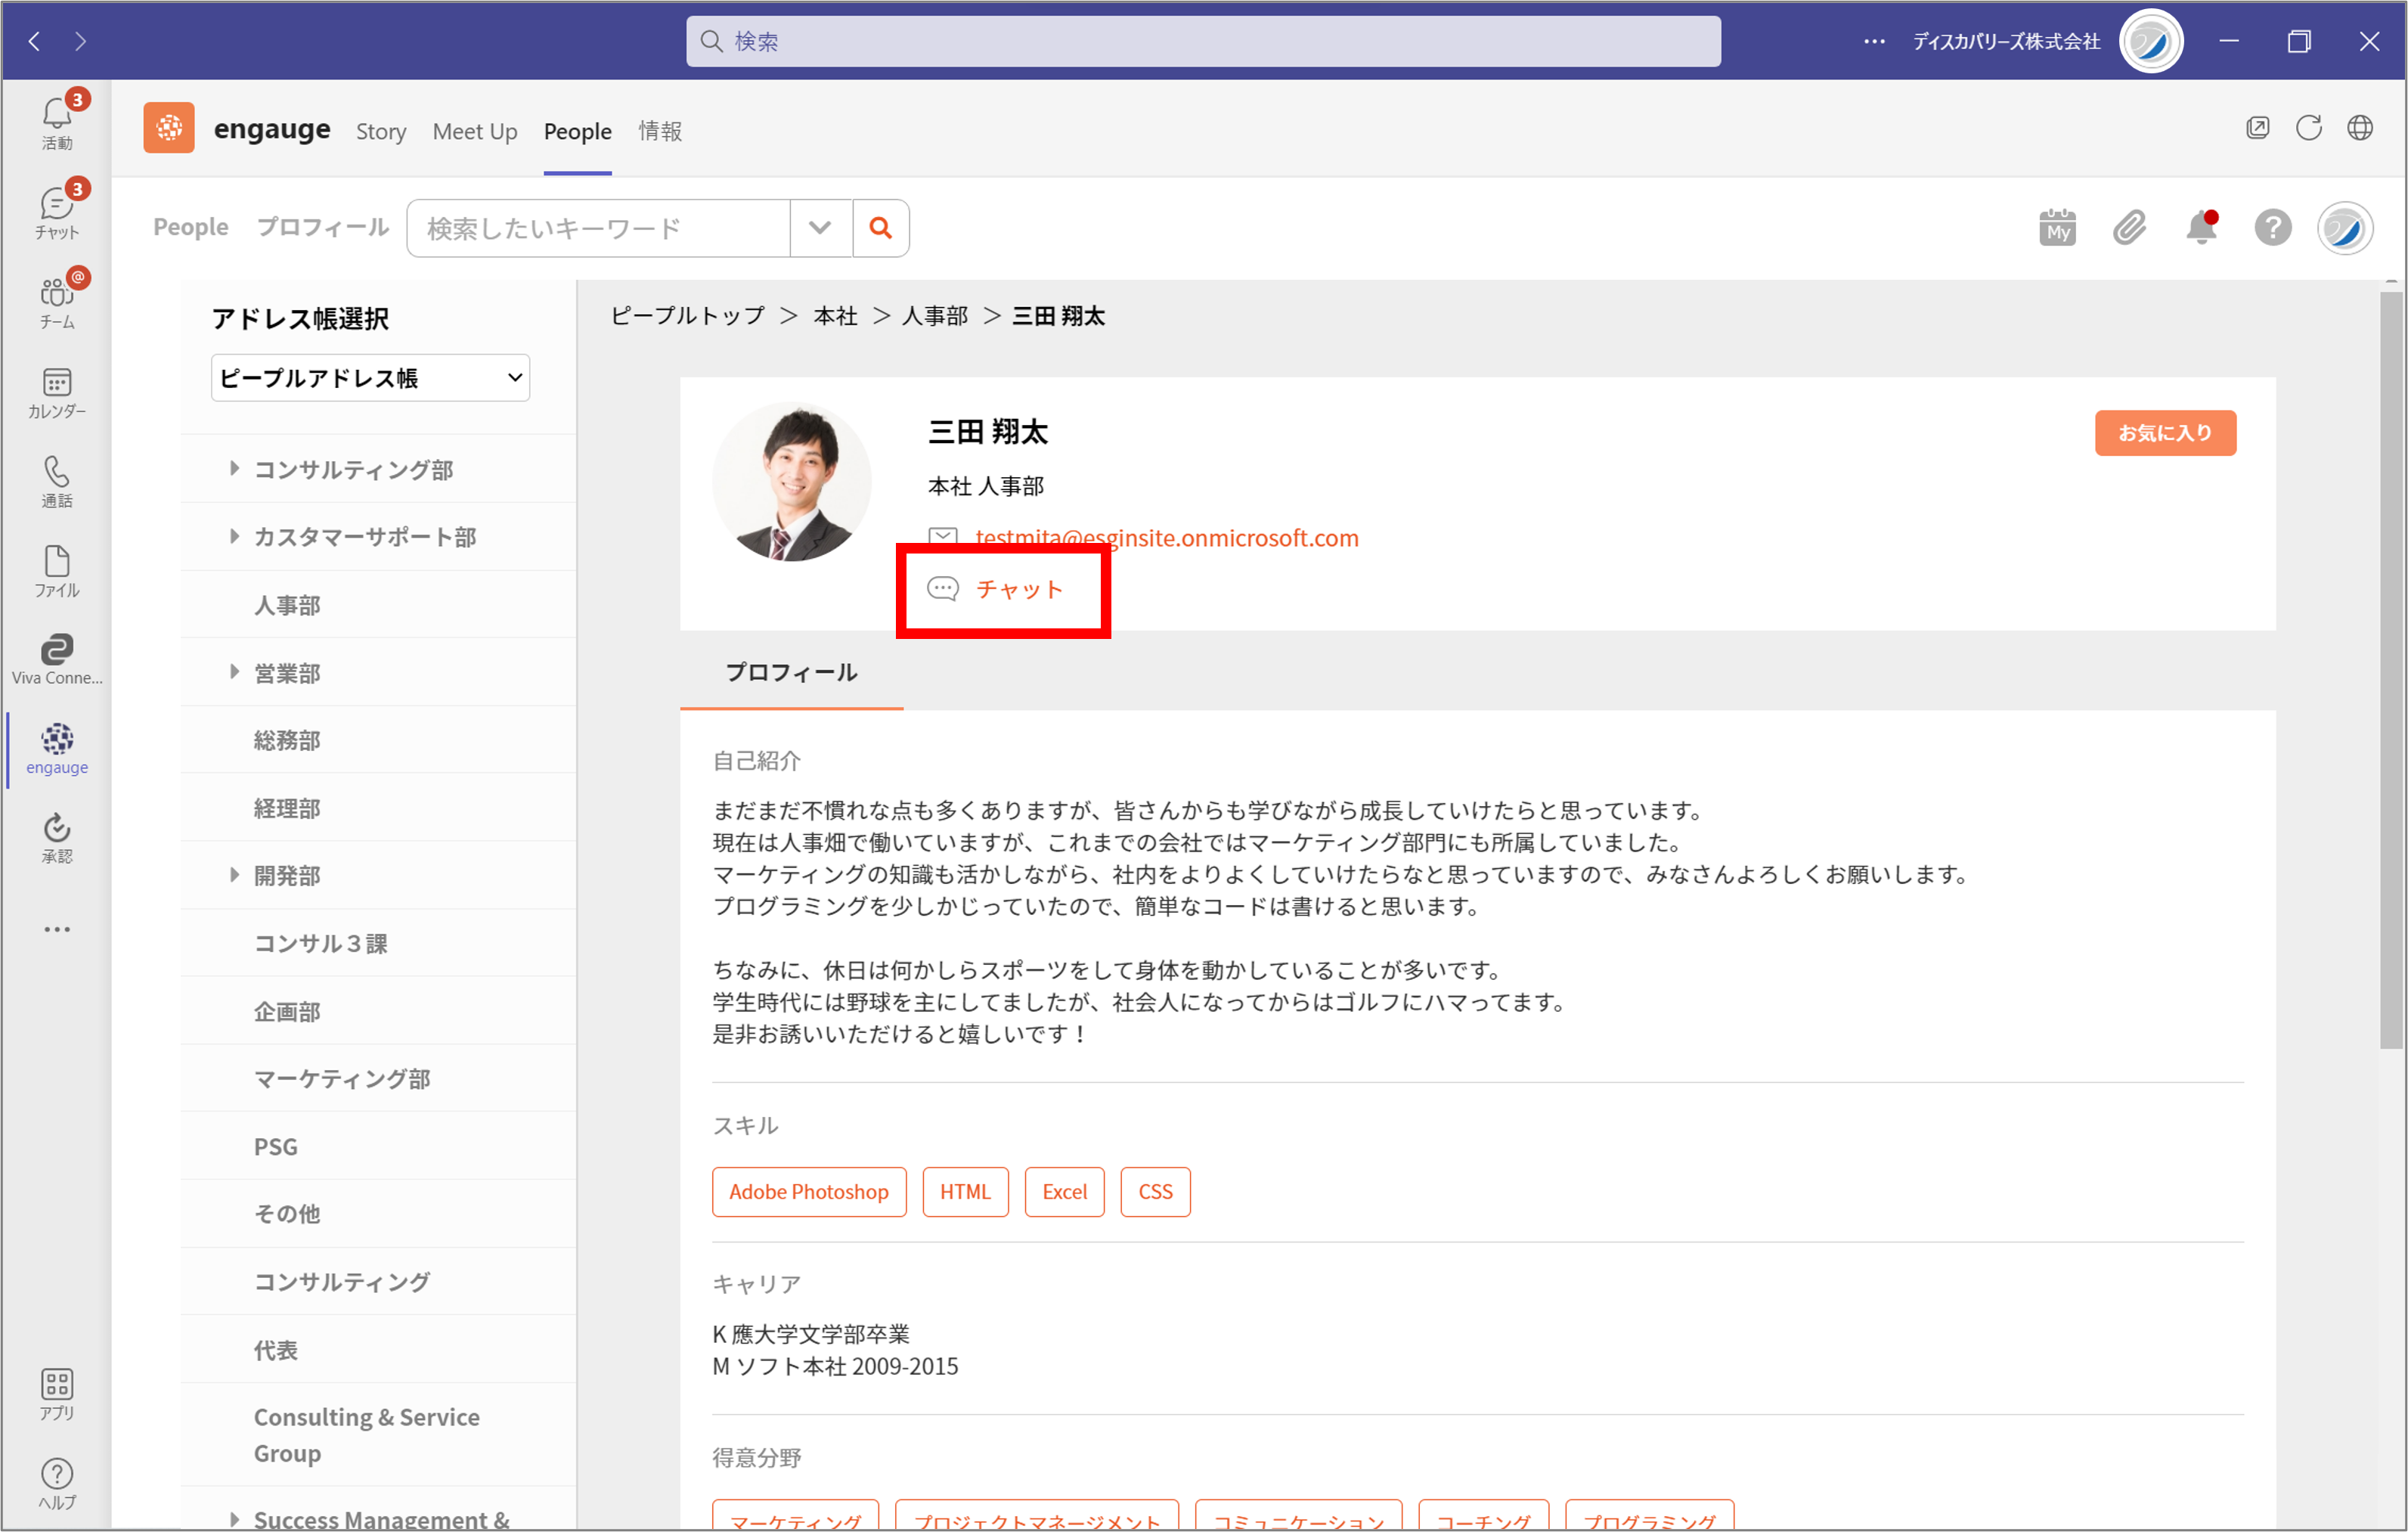
Task: Open the 承認 (Approvals) app icon
Action: click(56, 836)
